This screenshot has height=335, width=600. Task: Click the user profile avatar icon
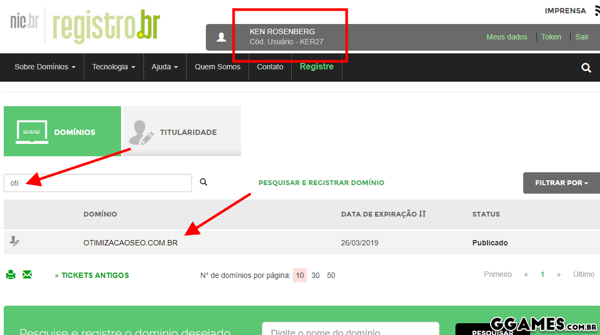(221, 37)
